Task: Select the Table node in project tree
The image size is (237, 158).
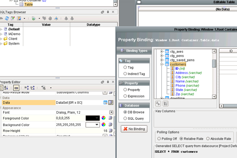Action: coord(28,4)
